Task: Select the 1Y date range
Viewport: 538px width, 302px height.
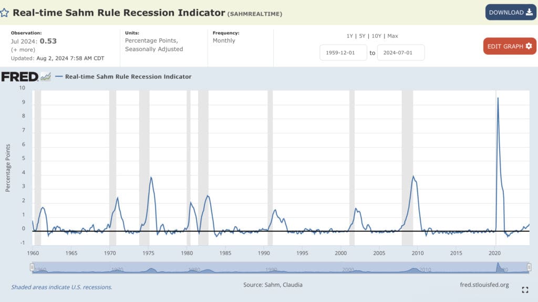Action: [x=349, y=36]
